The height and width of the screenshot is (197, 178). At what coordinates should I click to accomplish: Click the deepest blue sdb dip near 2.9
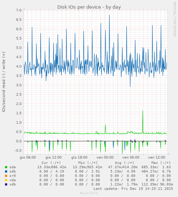[x=130, y=86]
